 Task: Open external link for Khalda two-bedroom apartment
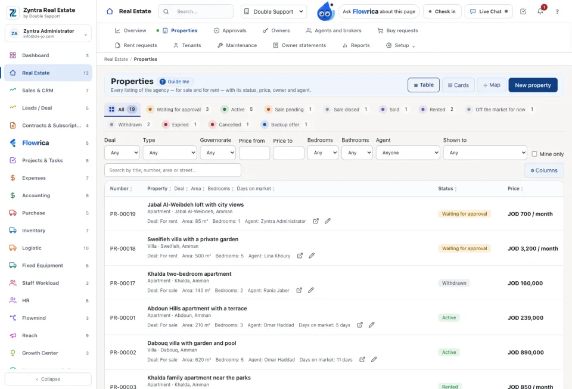[x=299, y=290]
